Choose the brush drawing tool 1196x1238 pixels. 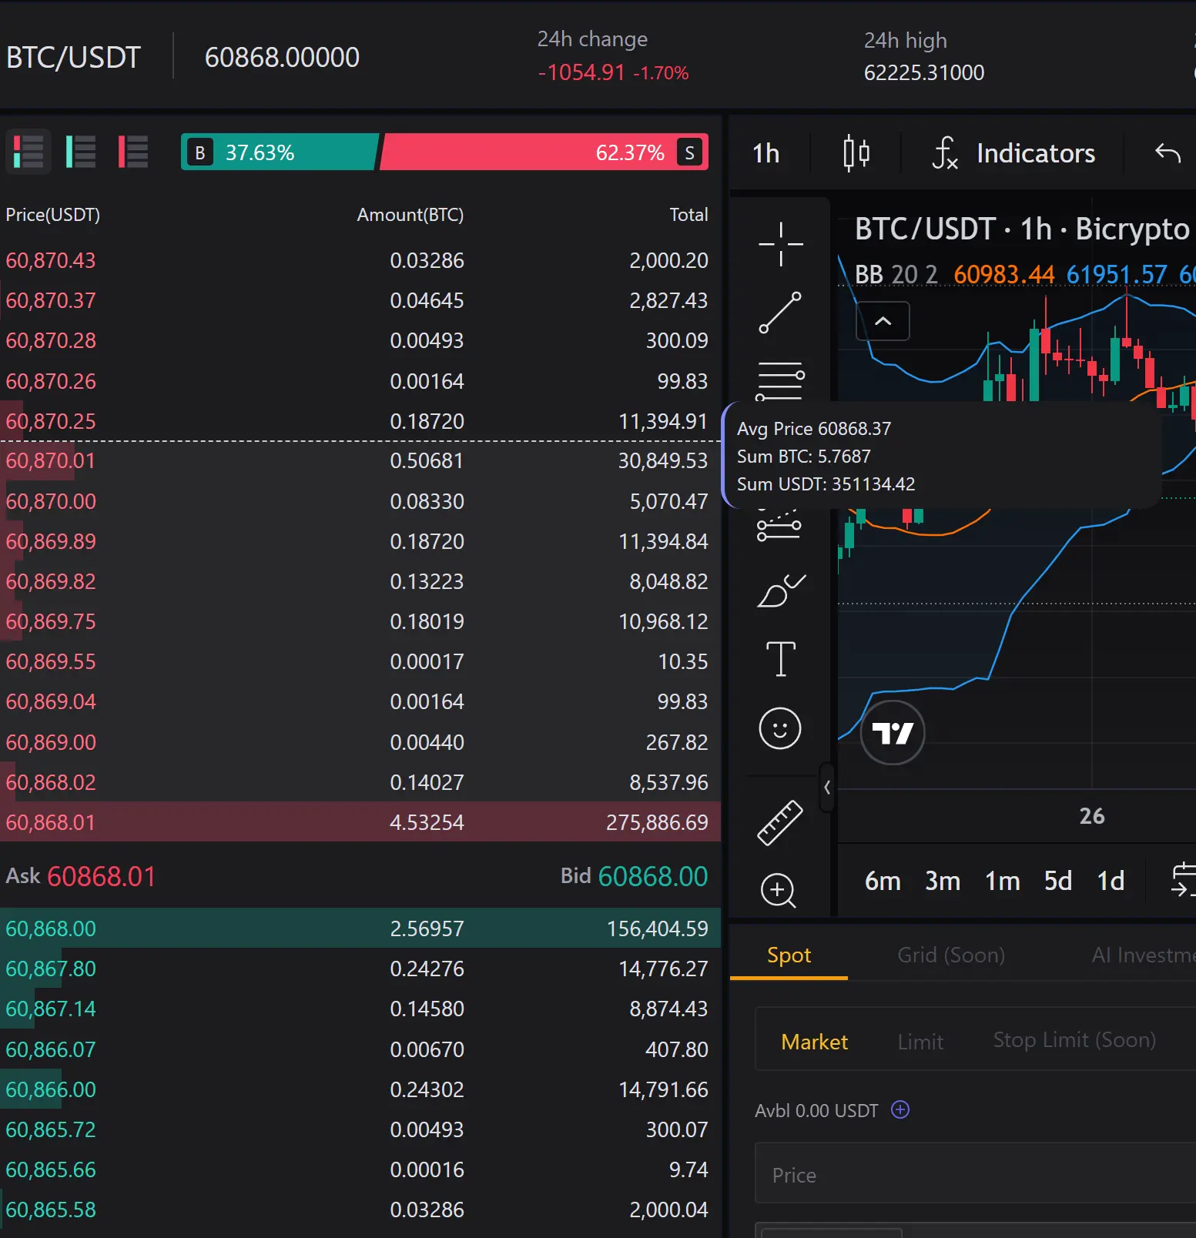click(x=780, y=591)
